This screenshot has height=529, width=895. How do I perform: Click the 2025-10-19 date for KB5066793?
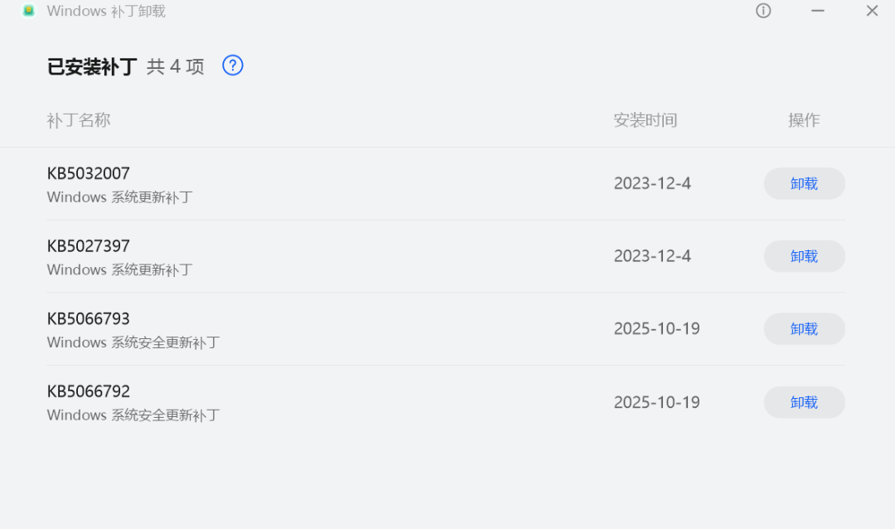click(656, 329)
